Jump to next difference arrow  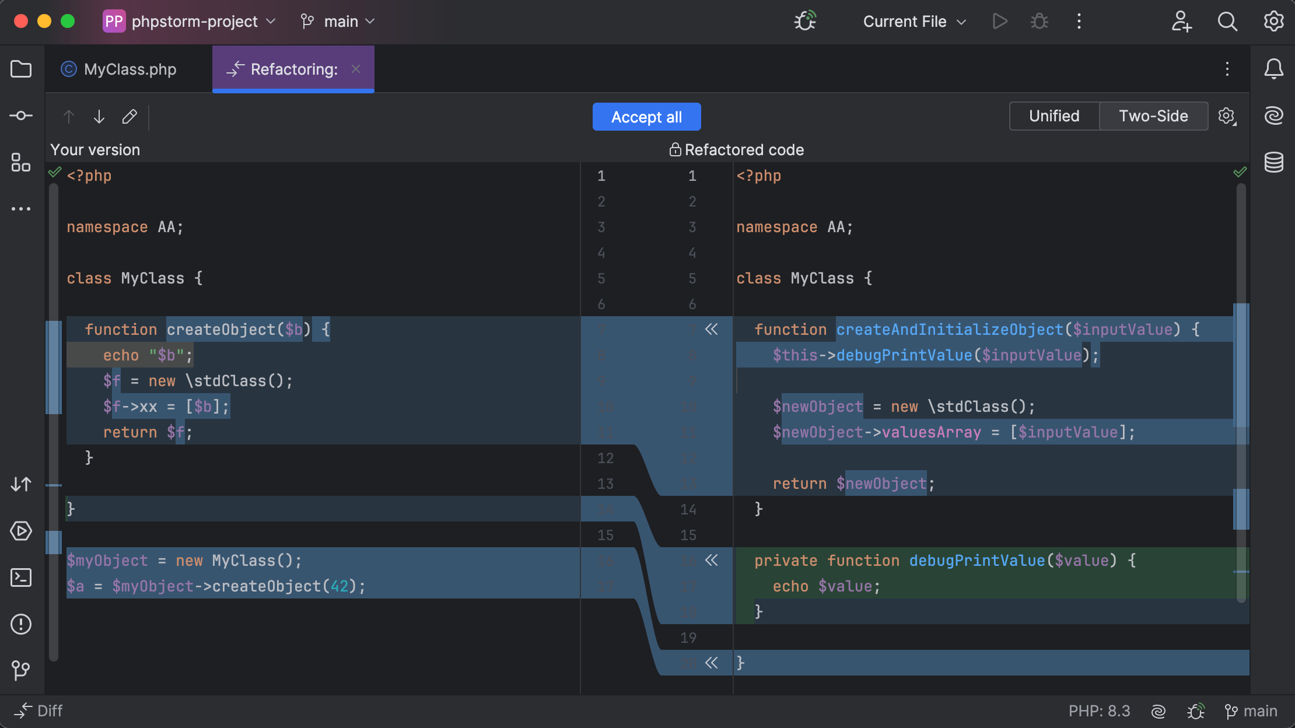[x=99, y=117]
